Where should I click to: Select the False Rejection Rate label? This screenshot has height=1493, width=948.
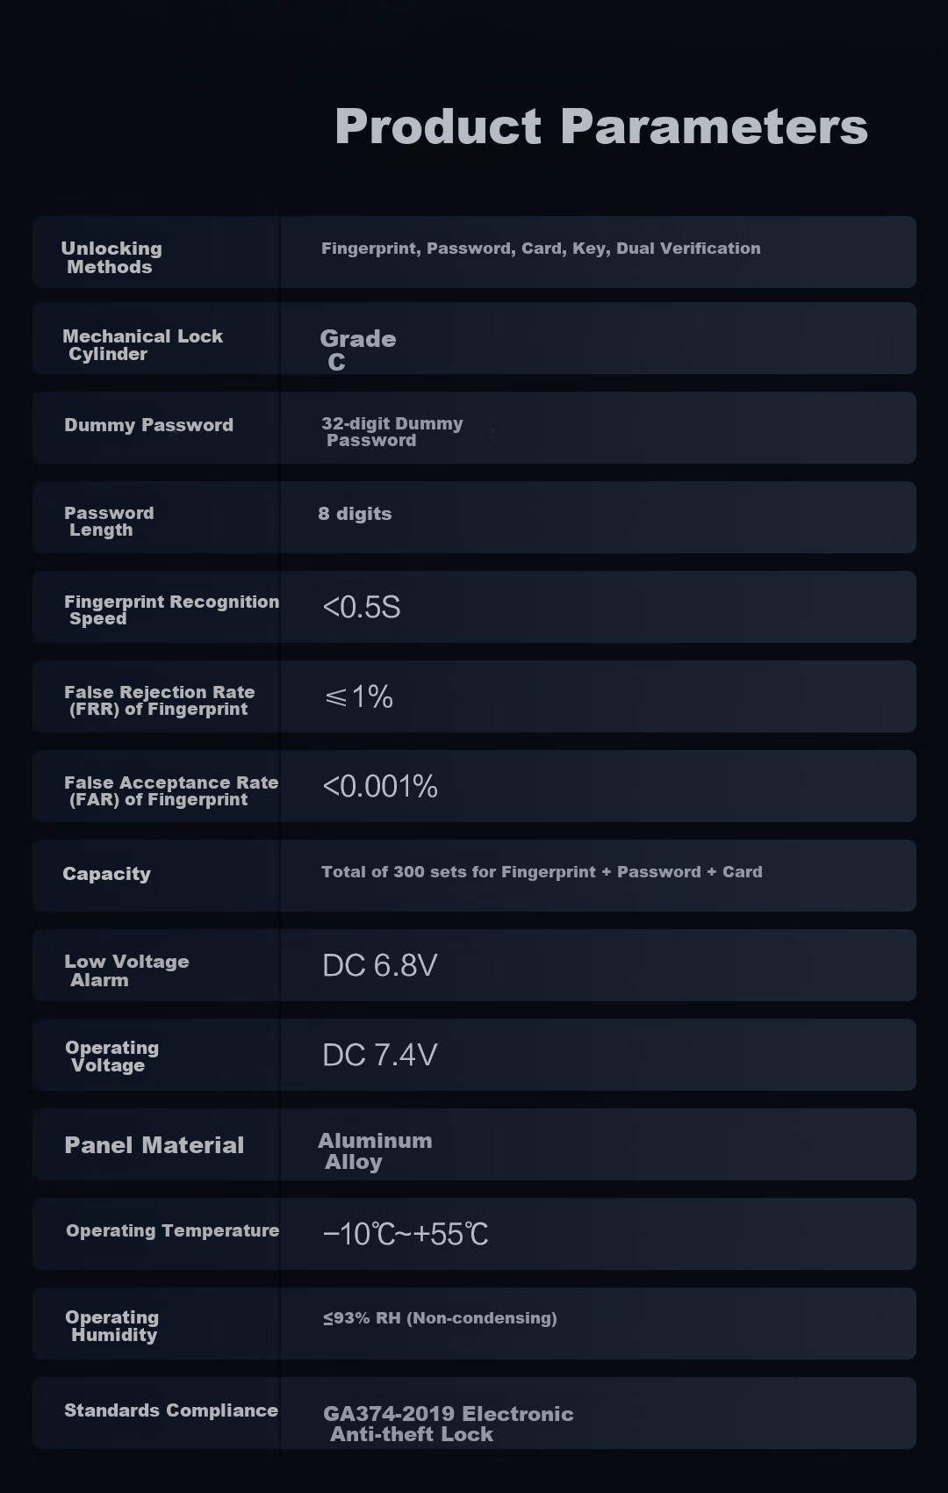pyautogui.click(x=159, y=700)
